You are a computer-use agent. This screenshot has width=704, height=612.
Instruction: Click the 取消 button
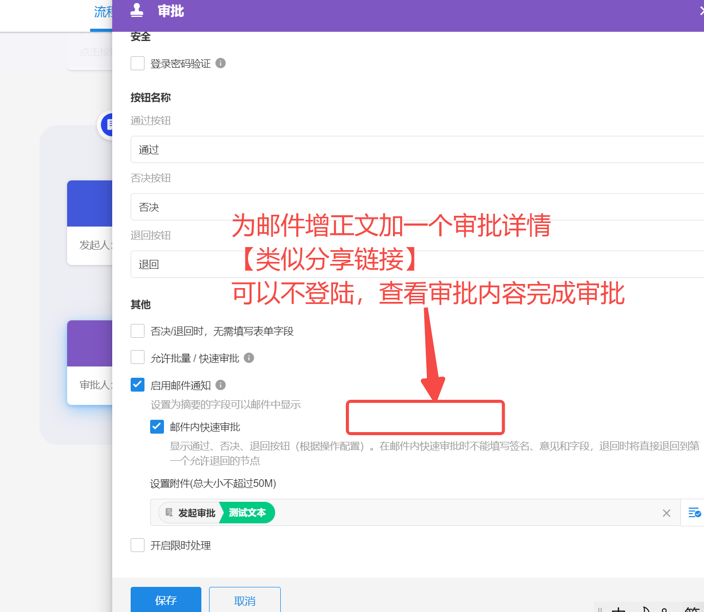[245, 600]
